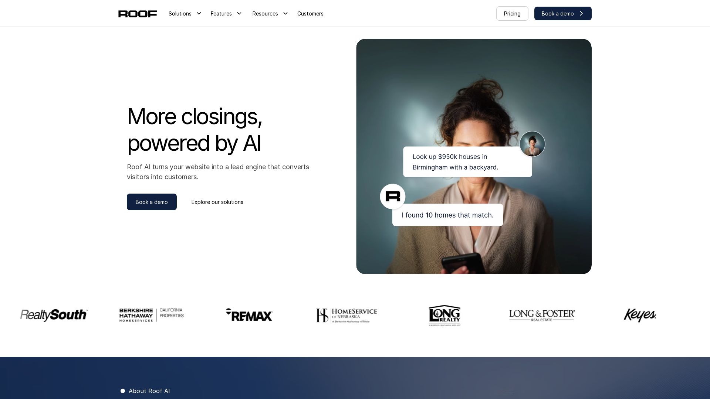The width and height of the screenshot is (710, 399).
Task: Click the About Roof AI label
Action: click(149, 391)
